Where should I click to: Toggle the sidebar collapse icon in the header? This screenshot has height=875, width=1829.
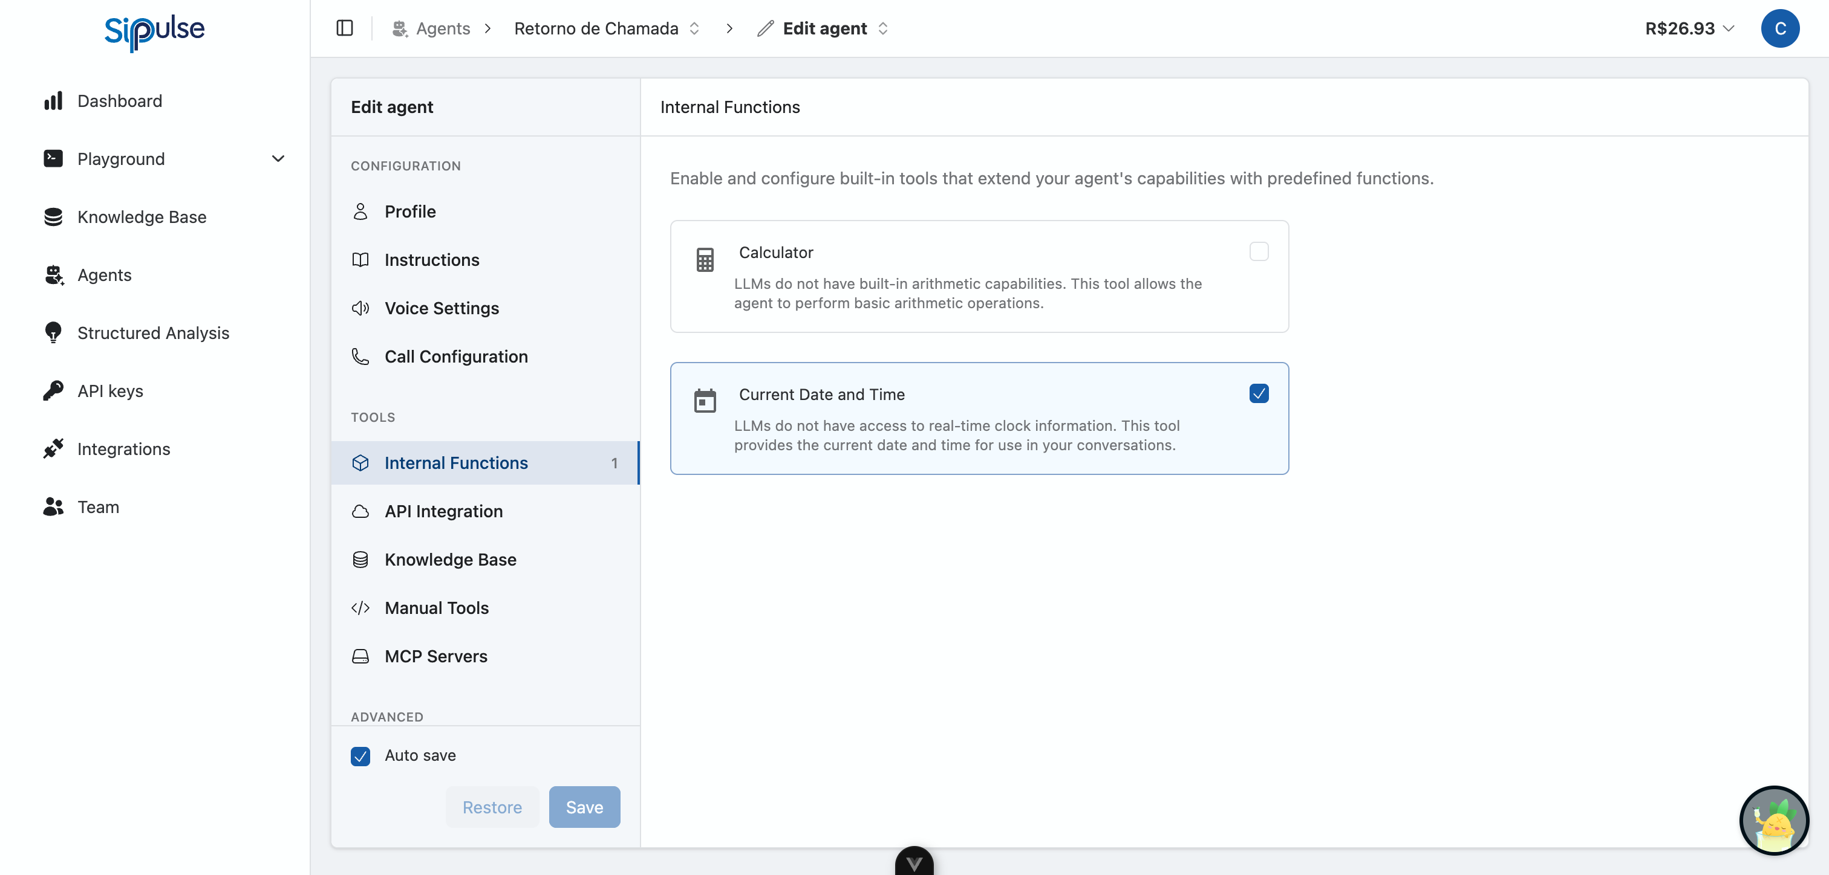click(345, 28)
